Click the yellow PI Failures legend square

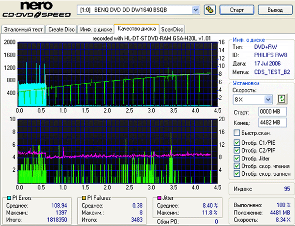pyautogui.click(x=85, y=198)
